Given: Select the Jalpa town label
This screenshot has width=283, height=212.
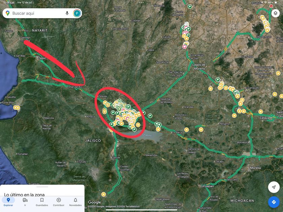Looking at the screenshot, I should coord(151,50).
